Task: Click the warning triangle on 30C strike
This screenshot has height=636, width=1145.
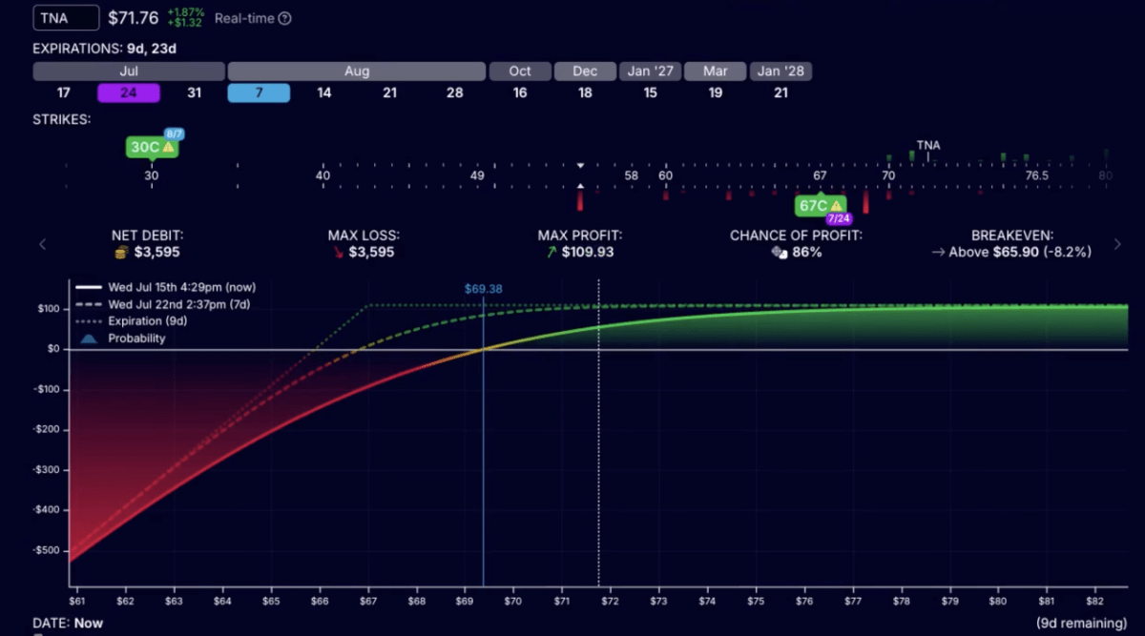Action: (169, 147)
